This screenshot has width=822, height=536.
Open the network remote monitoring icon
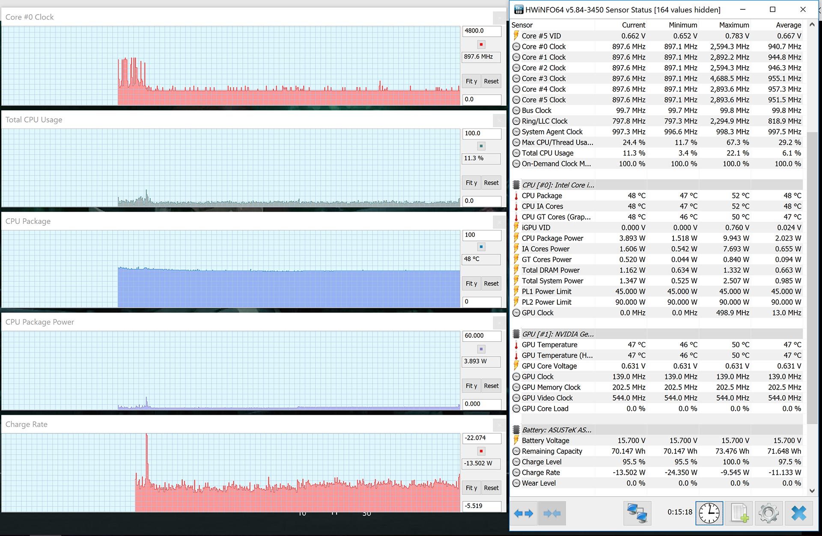[637, 513]
